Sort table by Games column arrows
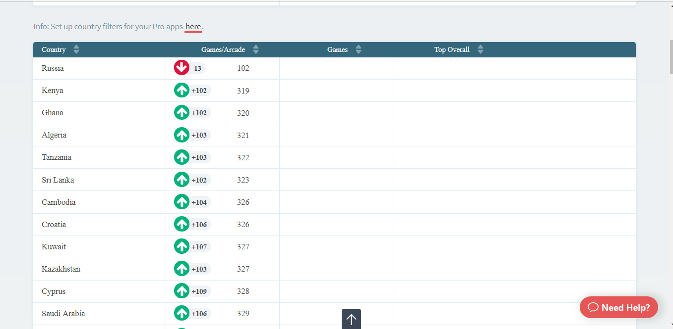 pos(359,49)
